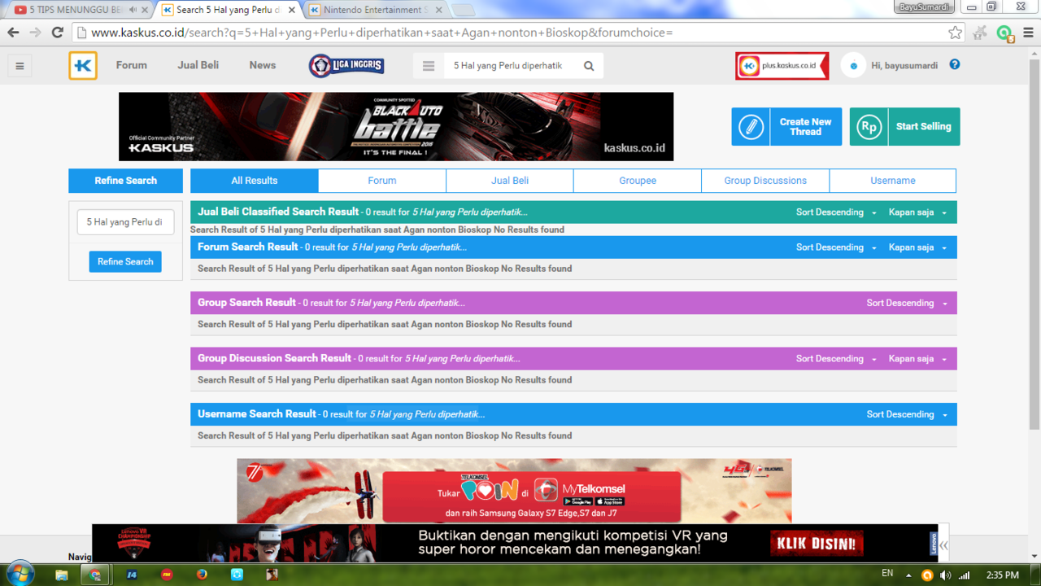The height and width of the screenshot is (586, 1041).
Task: Open the MyTelkomsel POIN banner ad
Action: point(514,491)
